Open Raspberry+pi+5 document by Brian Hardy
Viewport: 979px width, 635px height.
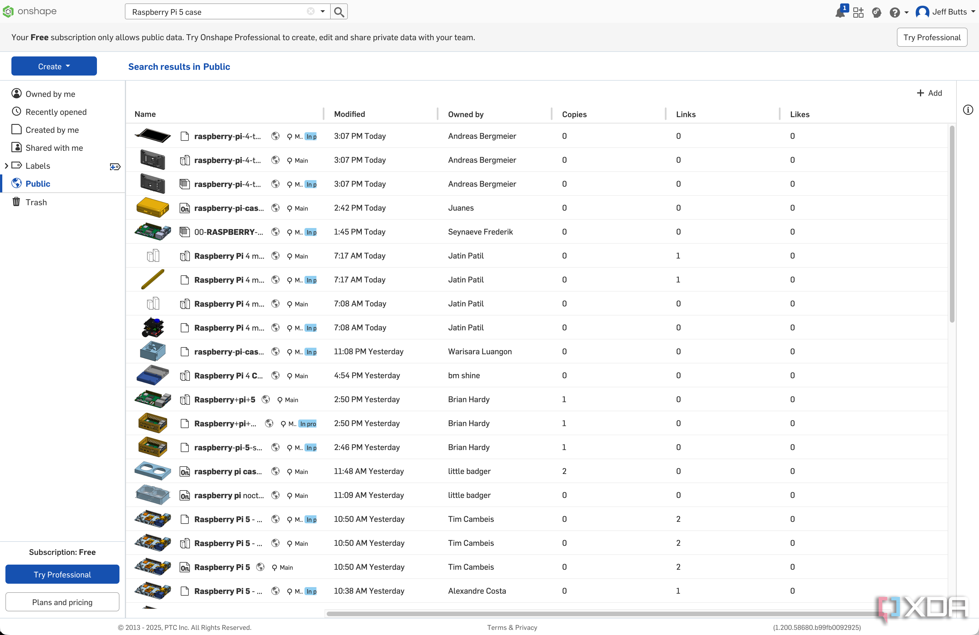(225, 400)
